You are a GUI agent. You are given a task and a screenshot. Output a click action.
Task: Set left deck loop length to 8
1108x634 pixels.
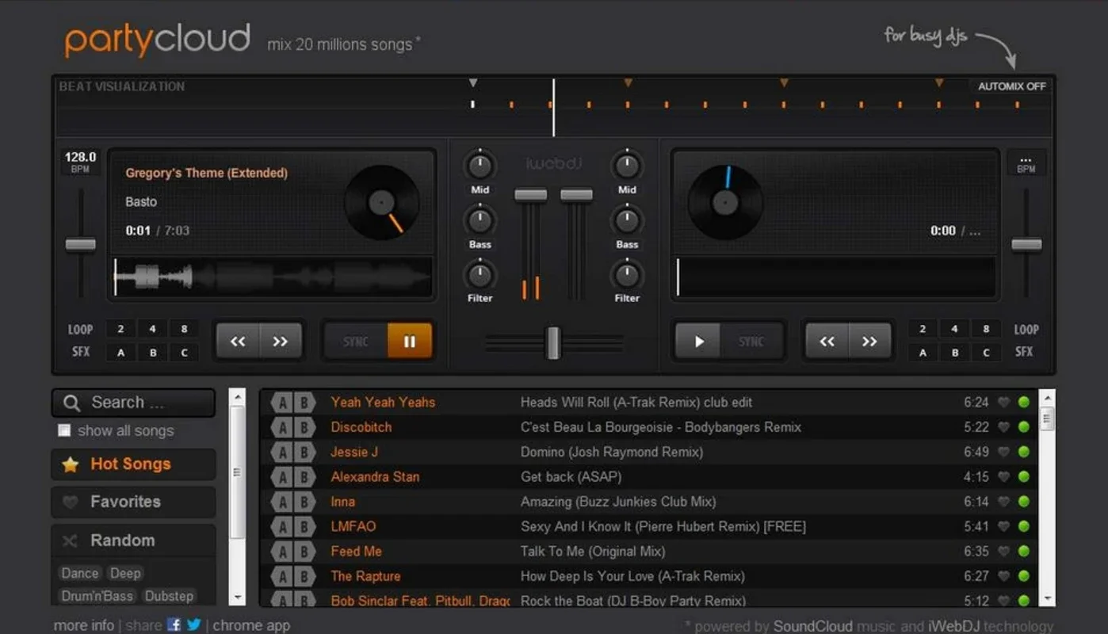184,329
